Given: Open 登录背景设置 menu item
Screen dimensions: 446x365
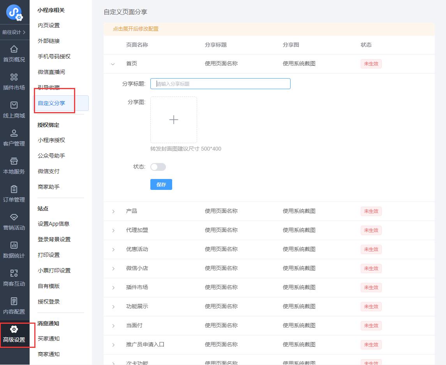Looking at the screenshot, I should [54, 239].
